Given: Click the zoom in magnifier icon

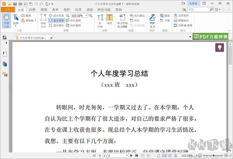Looking at the screenshot, I should pos(91,16).
